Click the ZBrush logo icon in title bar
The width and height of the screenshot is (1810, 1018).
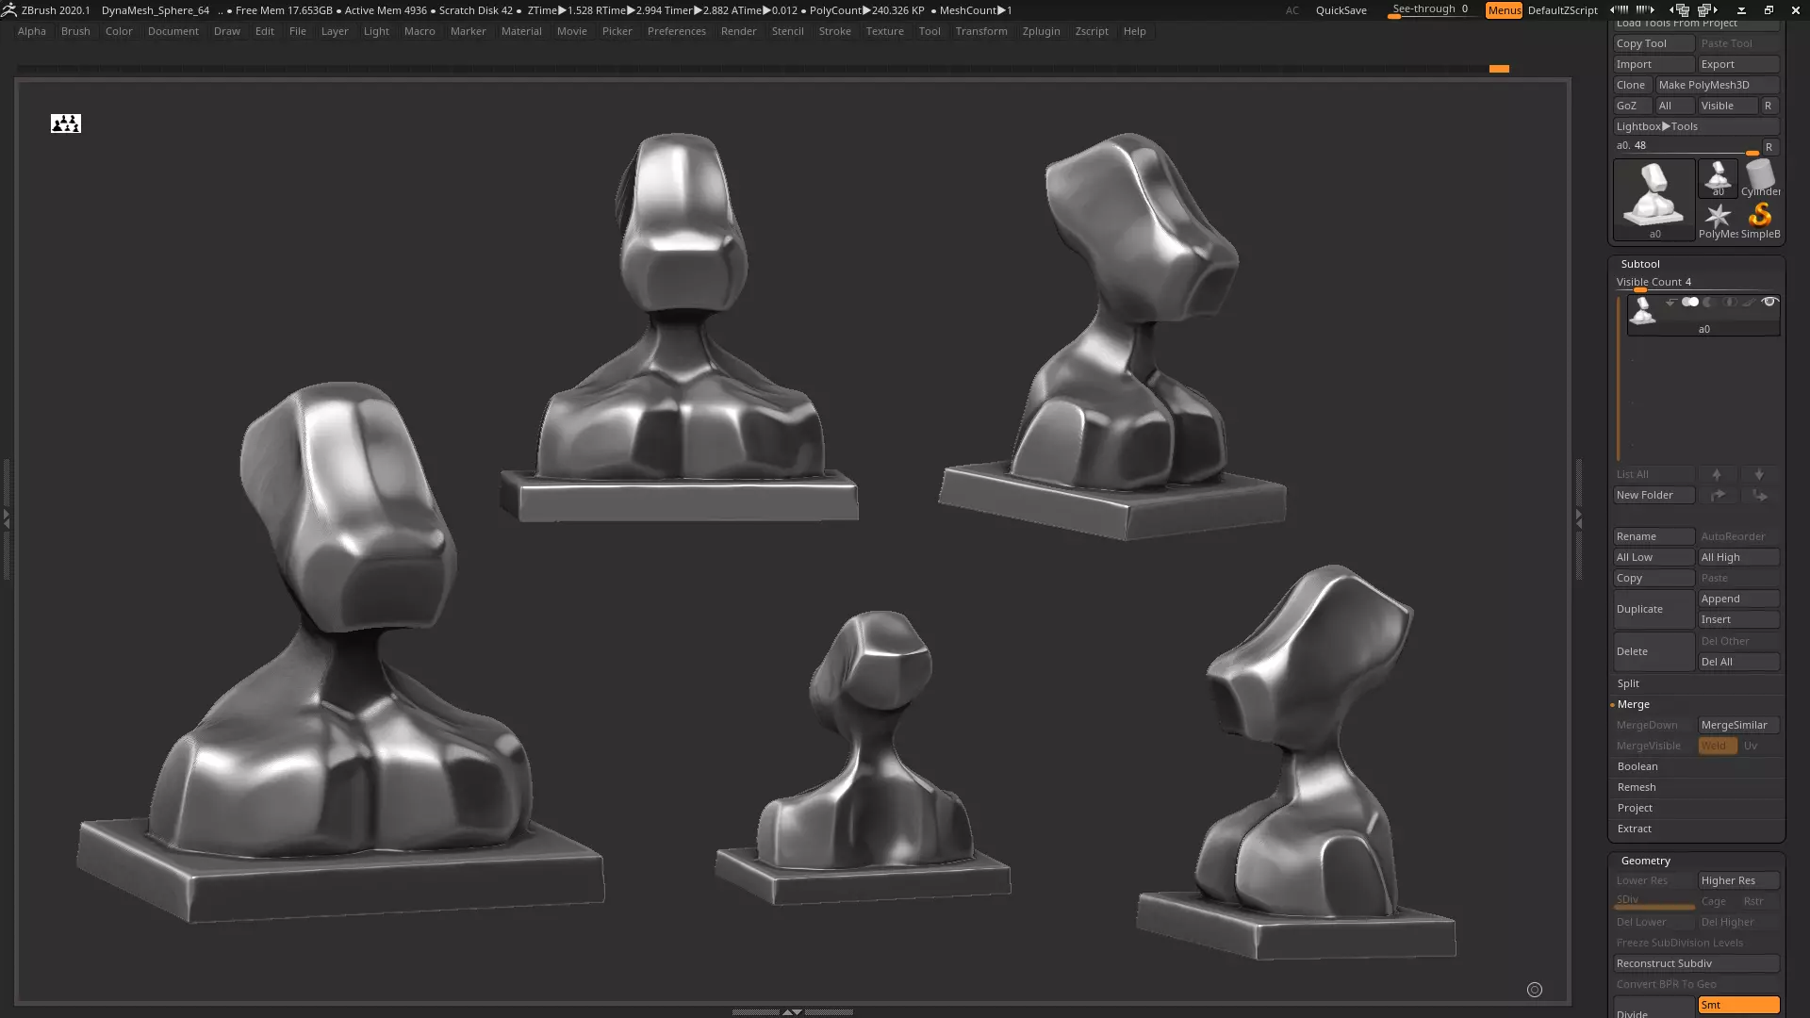9,10
